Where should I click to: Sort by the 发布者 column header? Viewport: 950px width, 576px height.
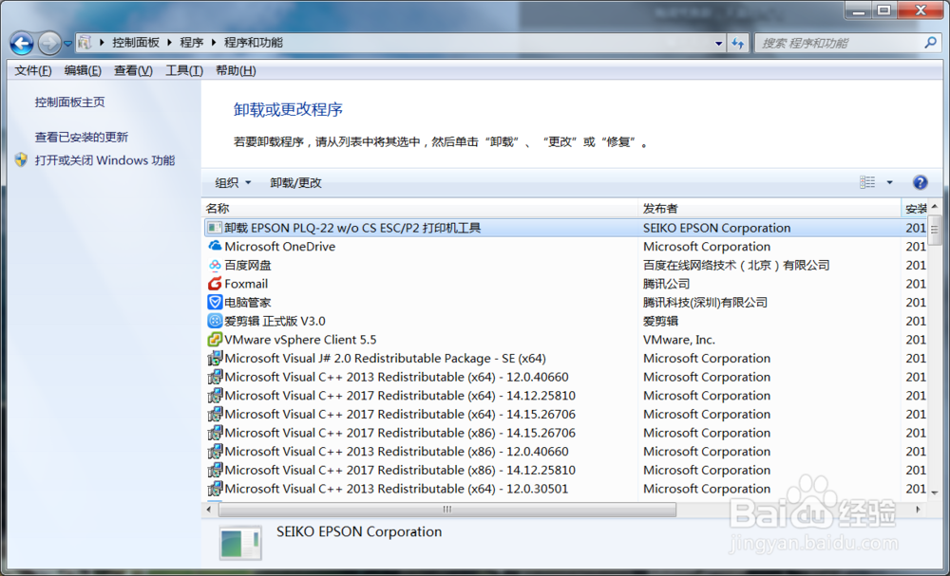769,209
